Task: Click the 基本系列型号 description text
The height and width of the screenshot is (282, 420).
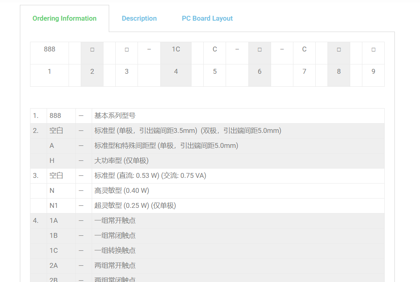Action: pyautogui.click(x=115, y=116)
